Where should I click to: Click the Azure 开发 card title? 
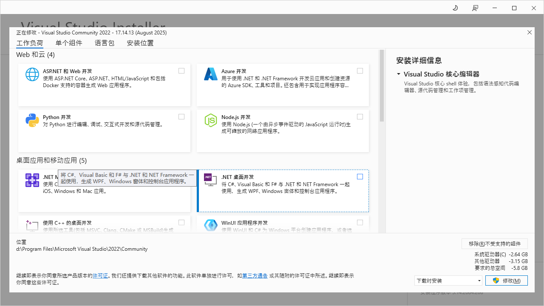tap(234, 71)
